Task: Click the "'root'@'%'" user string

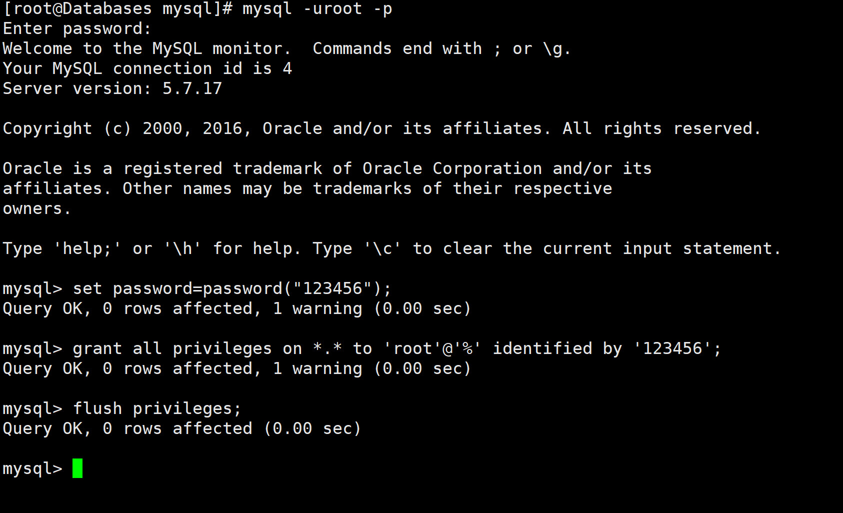Action: (432, 348)
